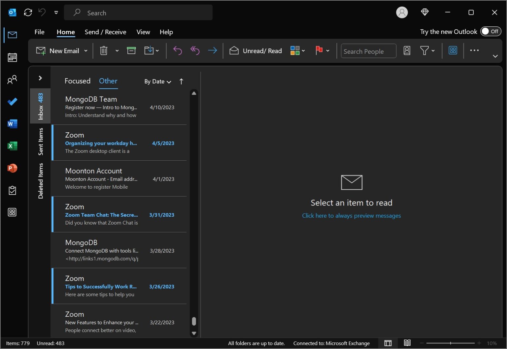
Task: Switch to Reading view in the status bar
Action: [407, 343]
